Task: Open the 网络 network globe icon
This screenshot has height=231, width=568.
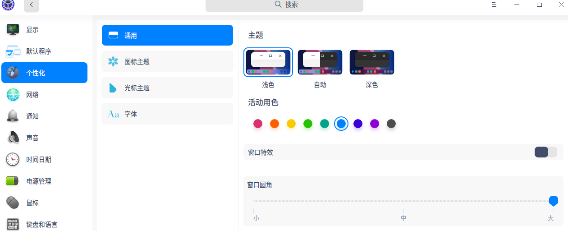Action: point(13,94)
